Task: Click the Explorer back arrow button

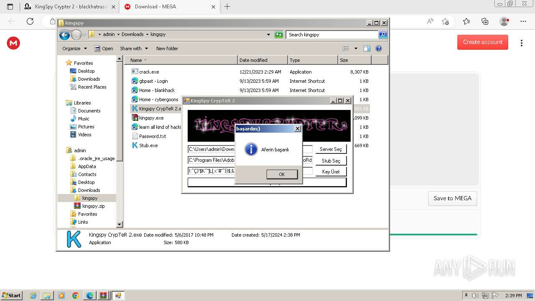Action: pyautogui.click(x=64, y=35)
